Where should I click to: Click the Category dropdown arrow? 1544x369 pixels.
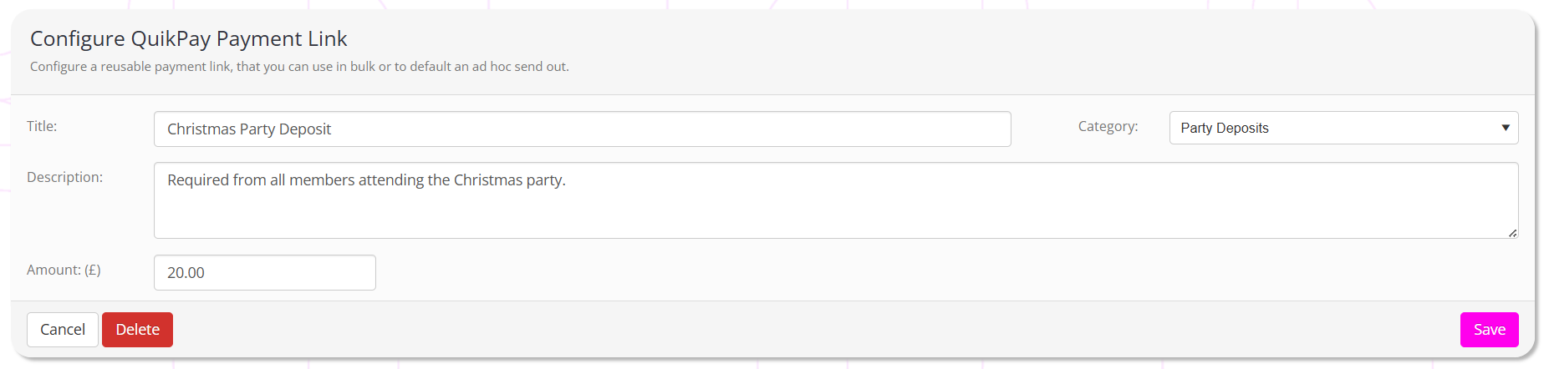coord(1505,128)
